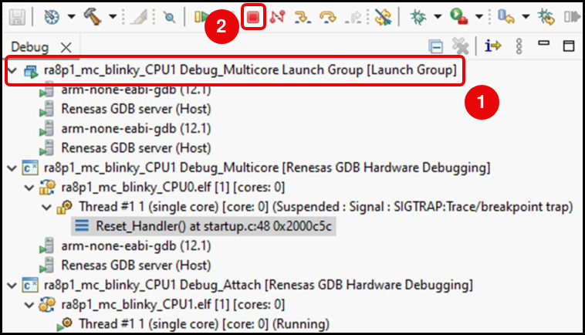Select Debug_Attach [Renesas GDB Hardware Debugging] row
The width and height of the screenshot is (585, 335).
pos(259,285)
